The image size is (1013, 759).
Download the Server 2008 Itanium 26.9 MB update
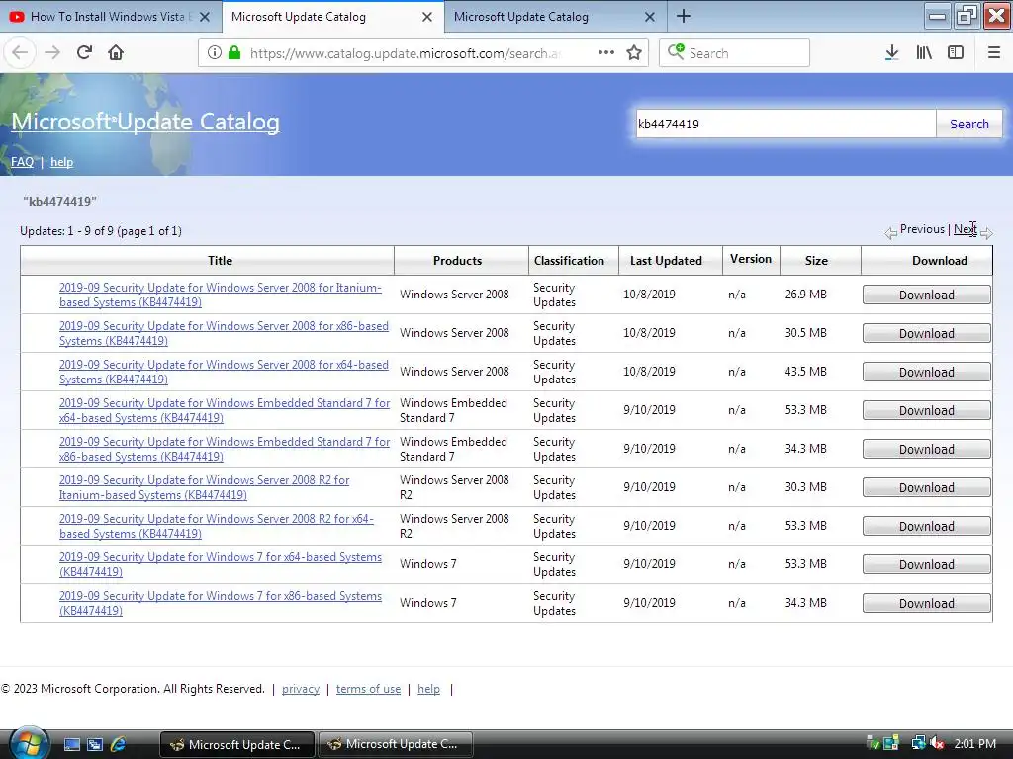pyautogui.click(x=926, y=295)
